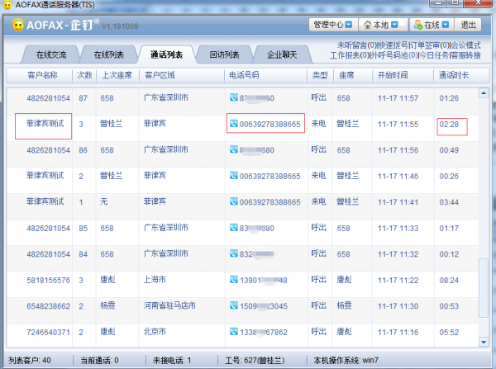Click 4826281054 in the row with count 87
496x369 pixels.
[x=48, y=98]
